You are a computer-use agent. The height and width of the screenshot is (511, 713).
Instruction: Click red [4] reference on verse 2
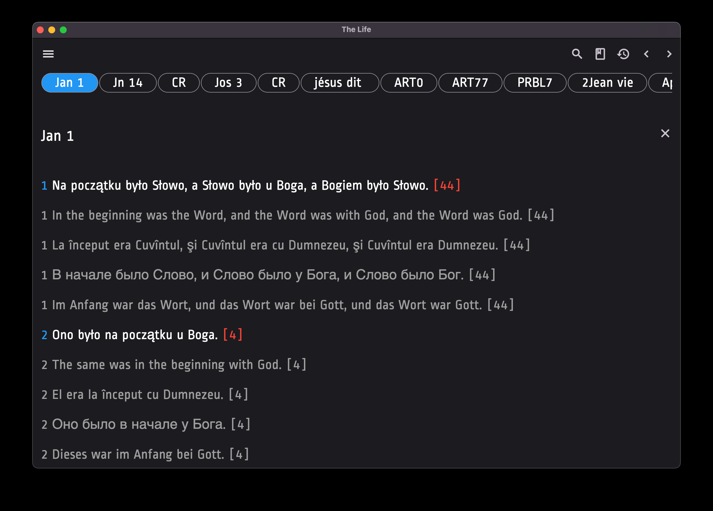pos(233,335)
